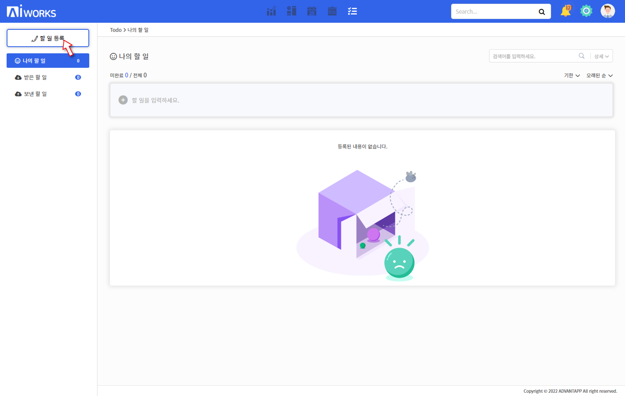This screenshot has height=396, width=625.
Task: Click the AI WORKS logo
Action: [31, 12]
